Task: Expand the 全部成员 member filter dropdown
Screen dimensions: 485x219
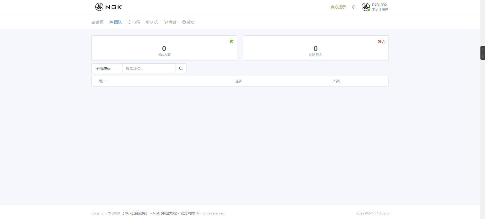Action: click(x=107, y=68)
